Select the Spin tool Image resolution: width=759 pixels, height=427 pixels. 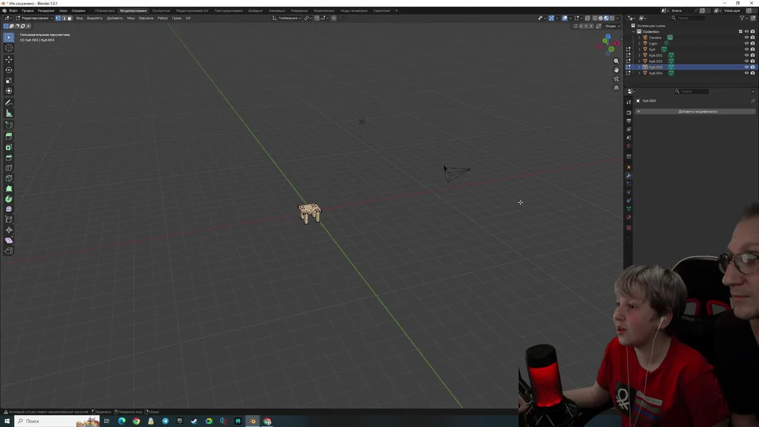[x=9, y=199]
